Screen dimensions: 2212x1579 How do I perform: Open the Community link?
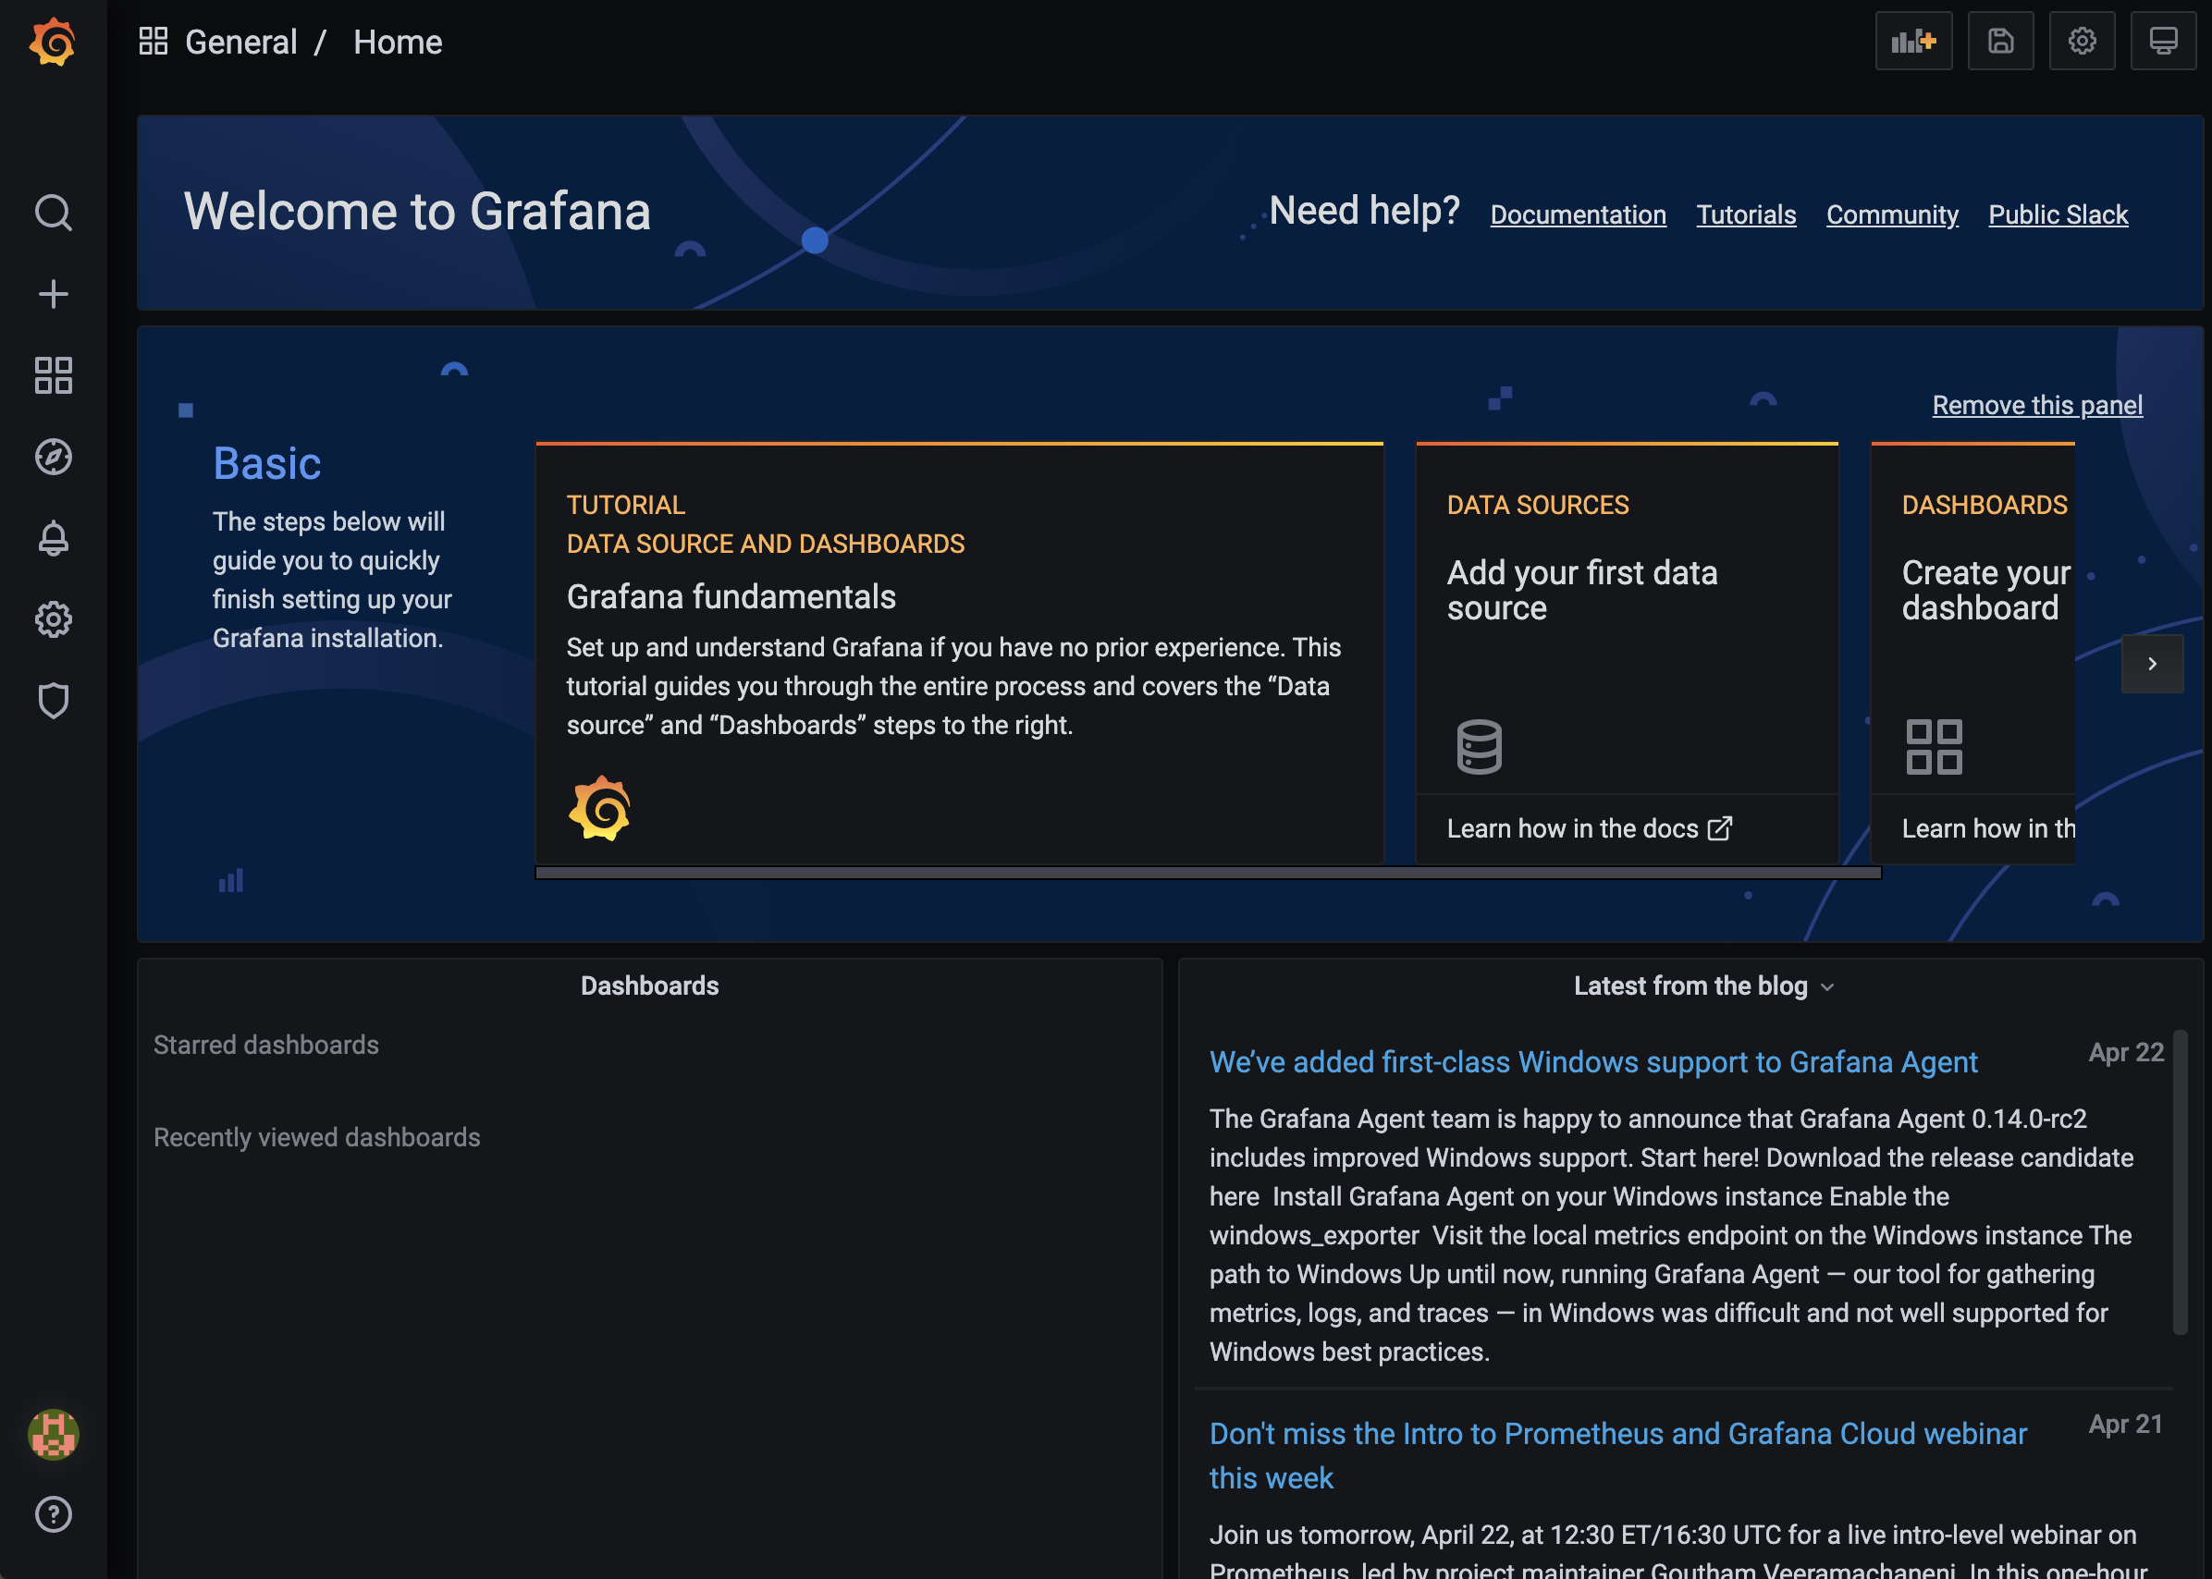[x=1892, y=214]
